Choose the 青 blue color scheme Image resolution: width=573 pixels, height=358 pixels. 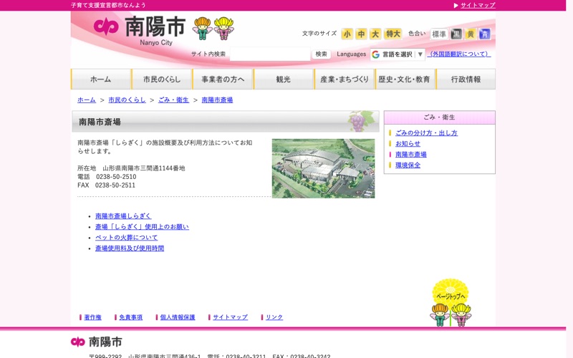485,34
